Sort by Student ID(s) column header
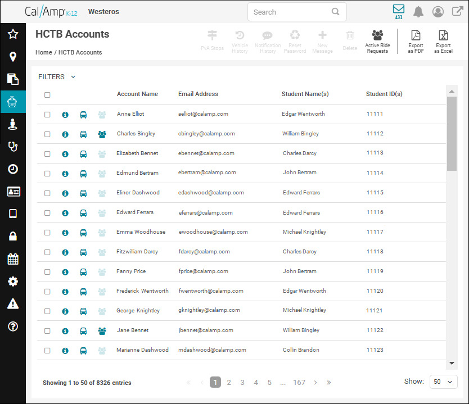The width and height of the screenshot is (469, 404). 384,94
